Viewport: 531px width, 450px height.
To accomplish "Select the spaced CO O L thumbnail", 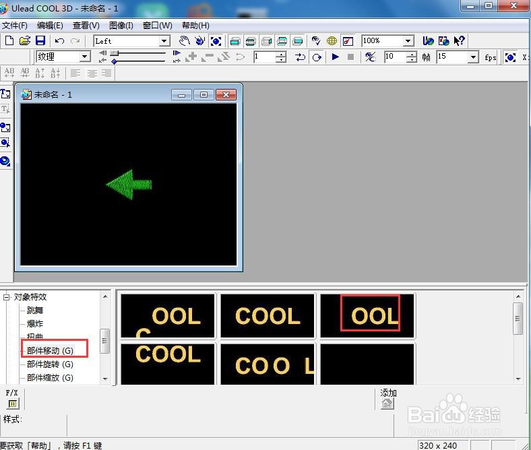I will tap(268, 364).
